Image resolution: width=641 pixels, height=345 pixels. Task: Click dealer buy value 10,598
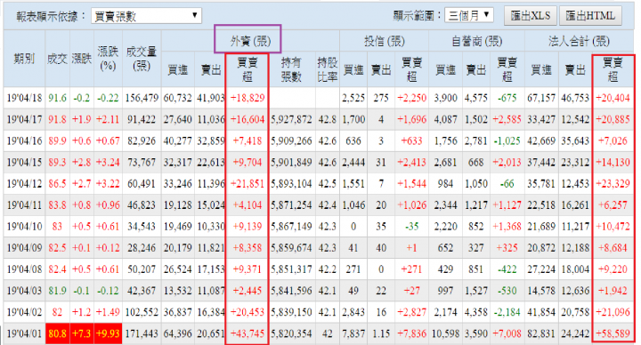(446, 333)
